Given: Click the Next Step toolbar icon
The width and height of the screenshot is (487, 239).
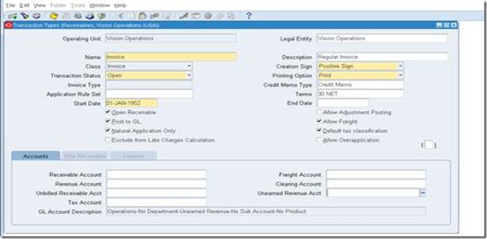Looking at the screenshot, I should 66,15.
